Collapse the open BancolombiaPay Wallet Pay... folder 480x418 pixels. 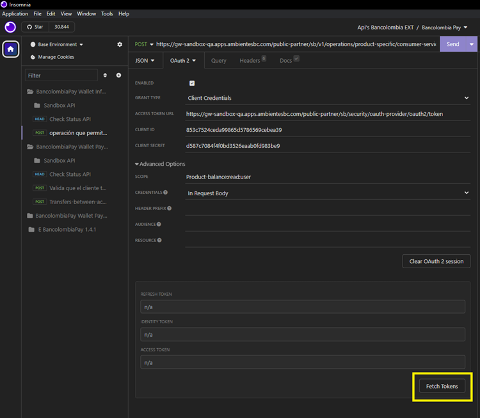point(67,147)
